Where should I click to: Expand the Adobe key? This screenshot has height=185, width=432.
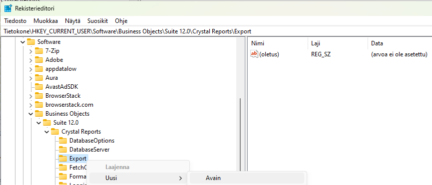tap(30, 60)
